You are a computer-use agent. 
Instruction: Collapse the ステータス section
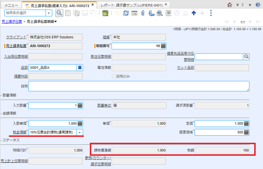coord(10,140)
